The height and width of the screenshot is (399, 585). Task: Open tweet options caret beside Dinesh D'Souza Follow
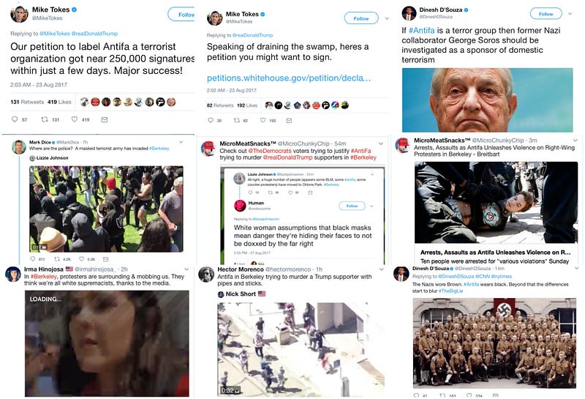coord(570,14)
